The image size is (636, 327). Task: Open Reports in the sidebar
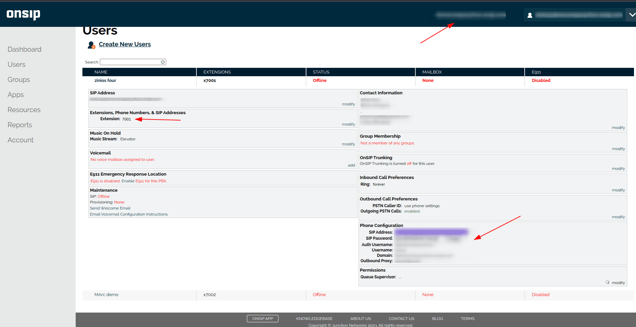coord(20,125)
